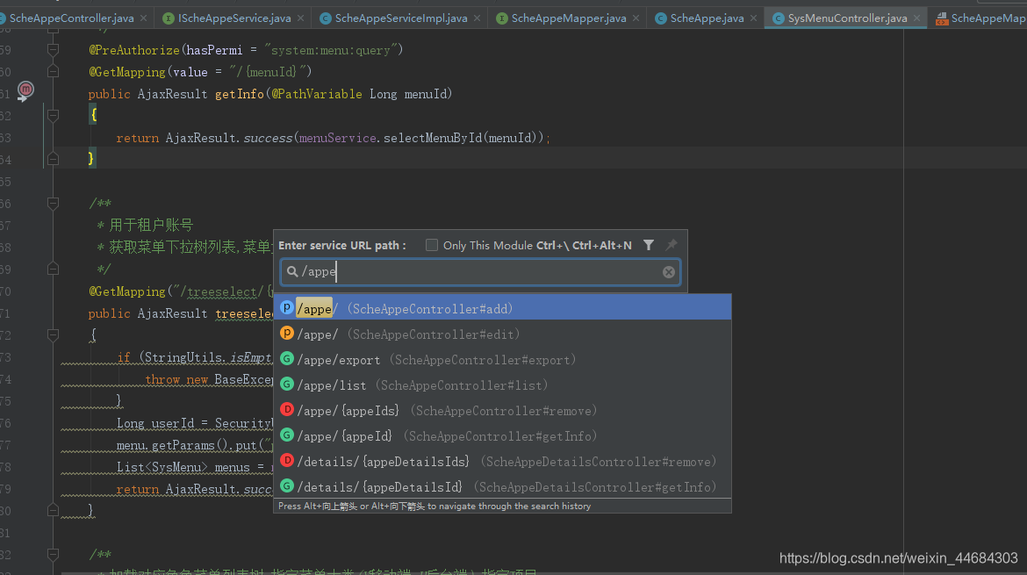Pin the service URL search popup
Viewport: 1027px width, 575px height.
[671, 245]
